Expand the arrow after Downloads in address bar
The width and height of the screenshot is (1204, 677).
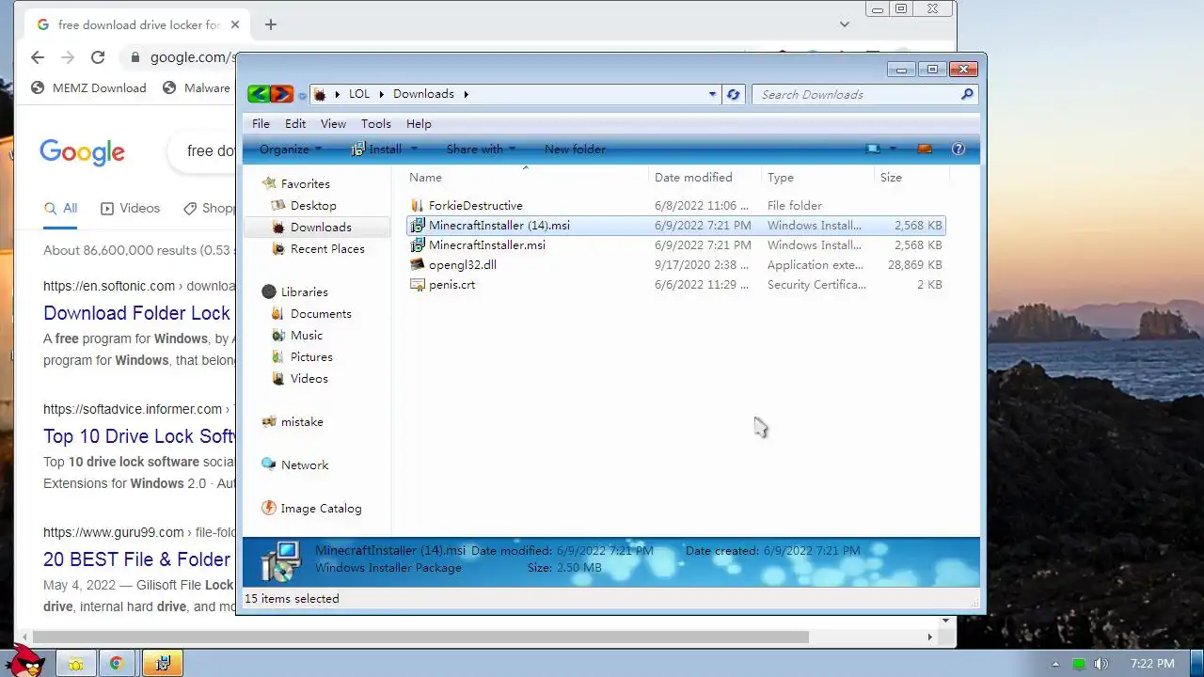(466, 94)
